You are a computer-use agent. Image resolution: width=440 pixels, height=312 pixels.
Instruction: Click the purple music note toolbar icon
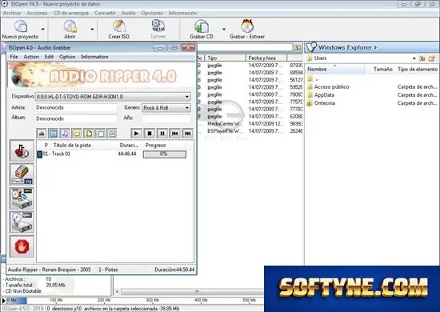[65, 134]
